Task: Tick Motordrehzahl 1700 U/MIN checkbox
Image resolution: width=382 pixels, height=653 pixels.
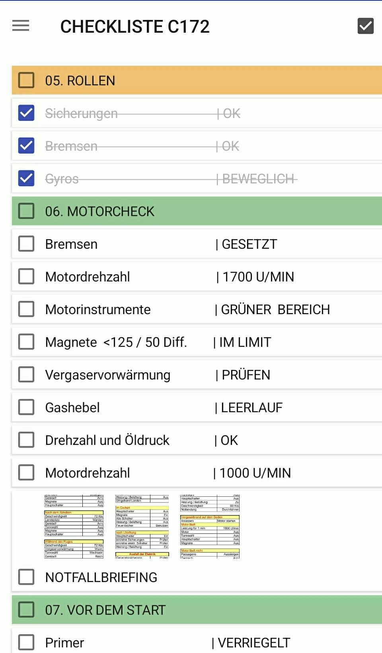Action: 26,277
